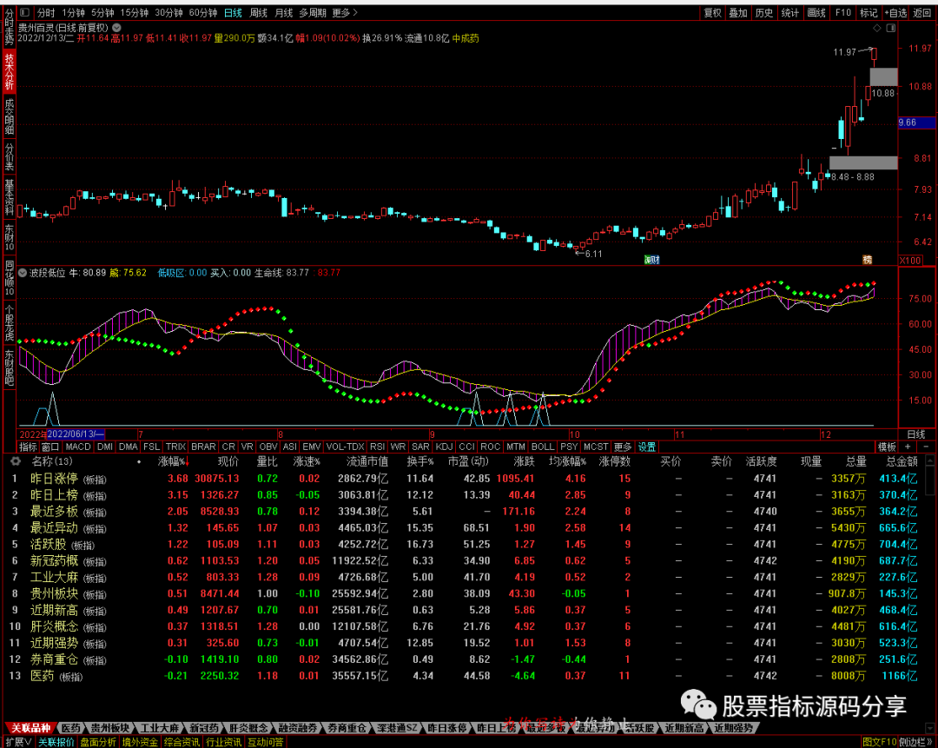Open the 多周期 multi-period view
938x748 pixels.
[x=313, y=12]
